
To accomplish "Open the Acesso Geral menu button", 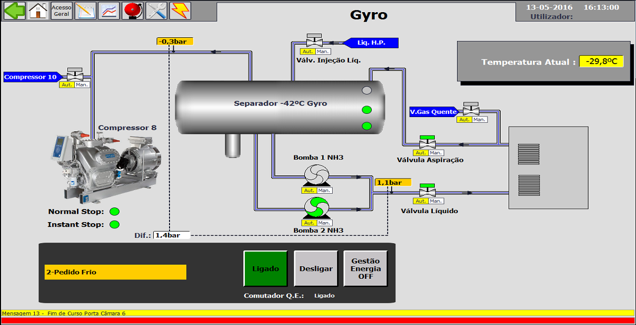I will [62, 11].
